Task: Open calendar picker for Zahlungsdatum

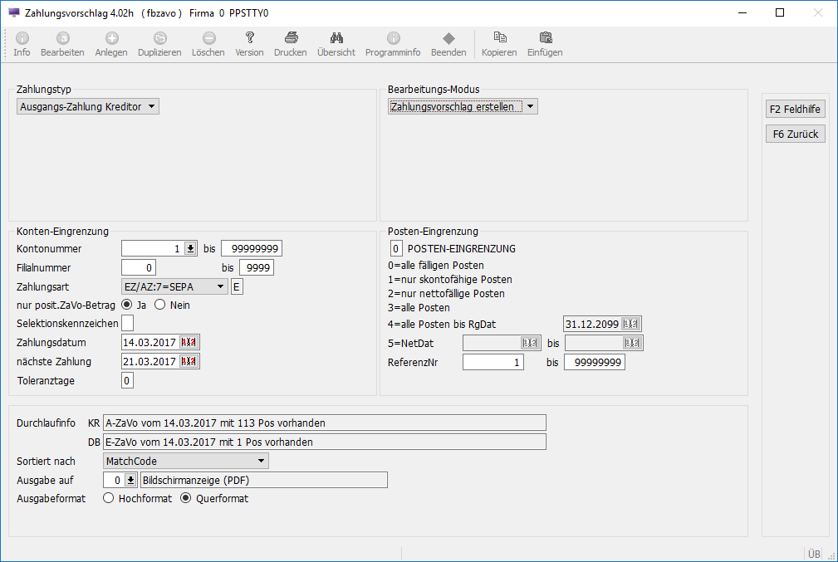Action: (190, 342)
